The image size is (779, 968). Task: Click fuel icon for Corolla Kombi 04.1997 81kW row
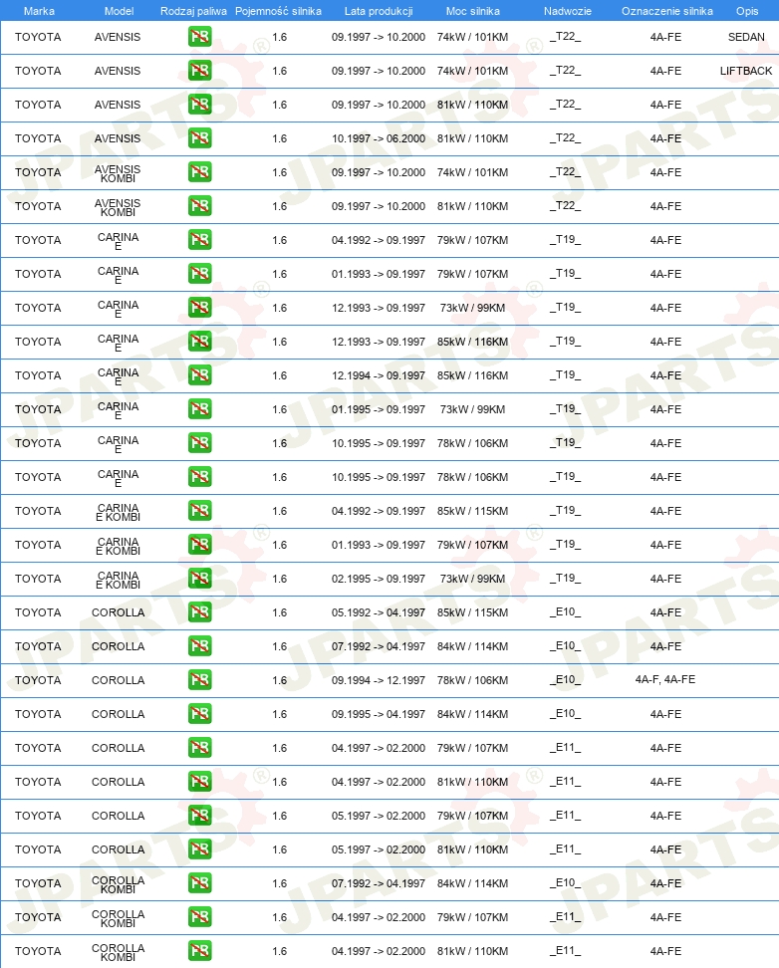pyautogui.click(x=199, y=951)
